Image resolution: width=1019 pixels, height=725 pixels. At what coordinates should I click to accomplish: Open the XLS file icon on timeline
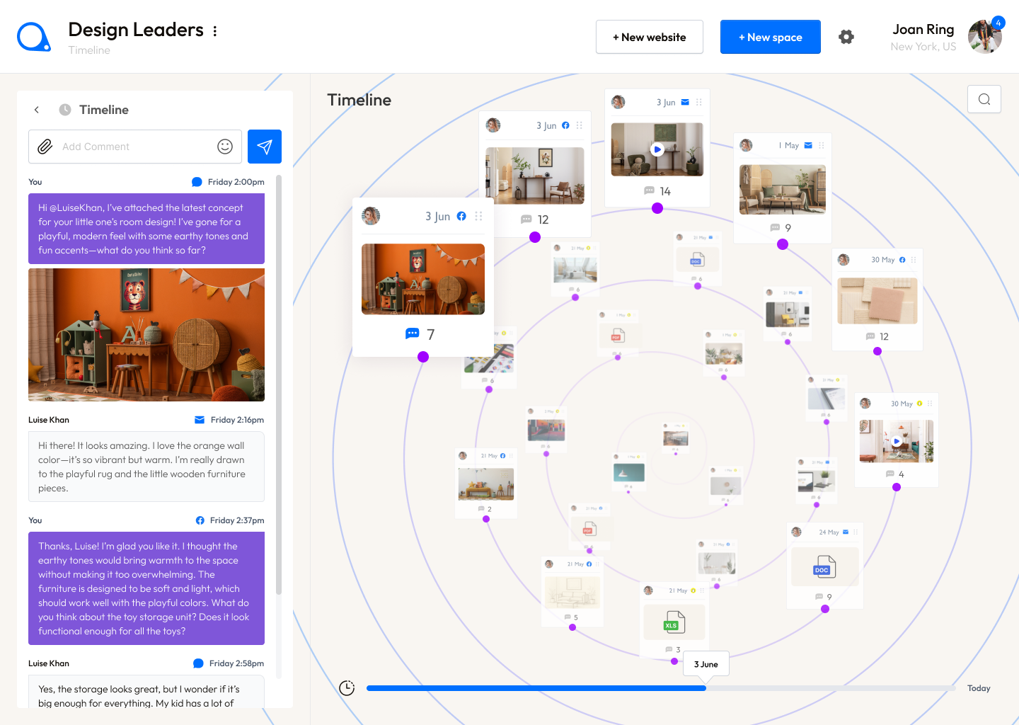coord(674,623)
